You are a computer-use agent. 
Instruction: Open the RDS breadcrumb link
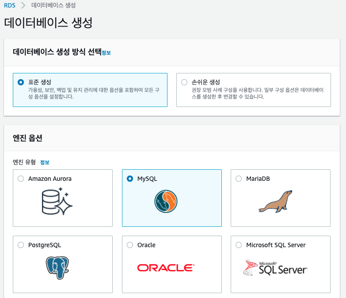pos(10,5)
